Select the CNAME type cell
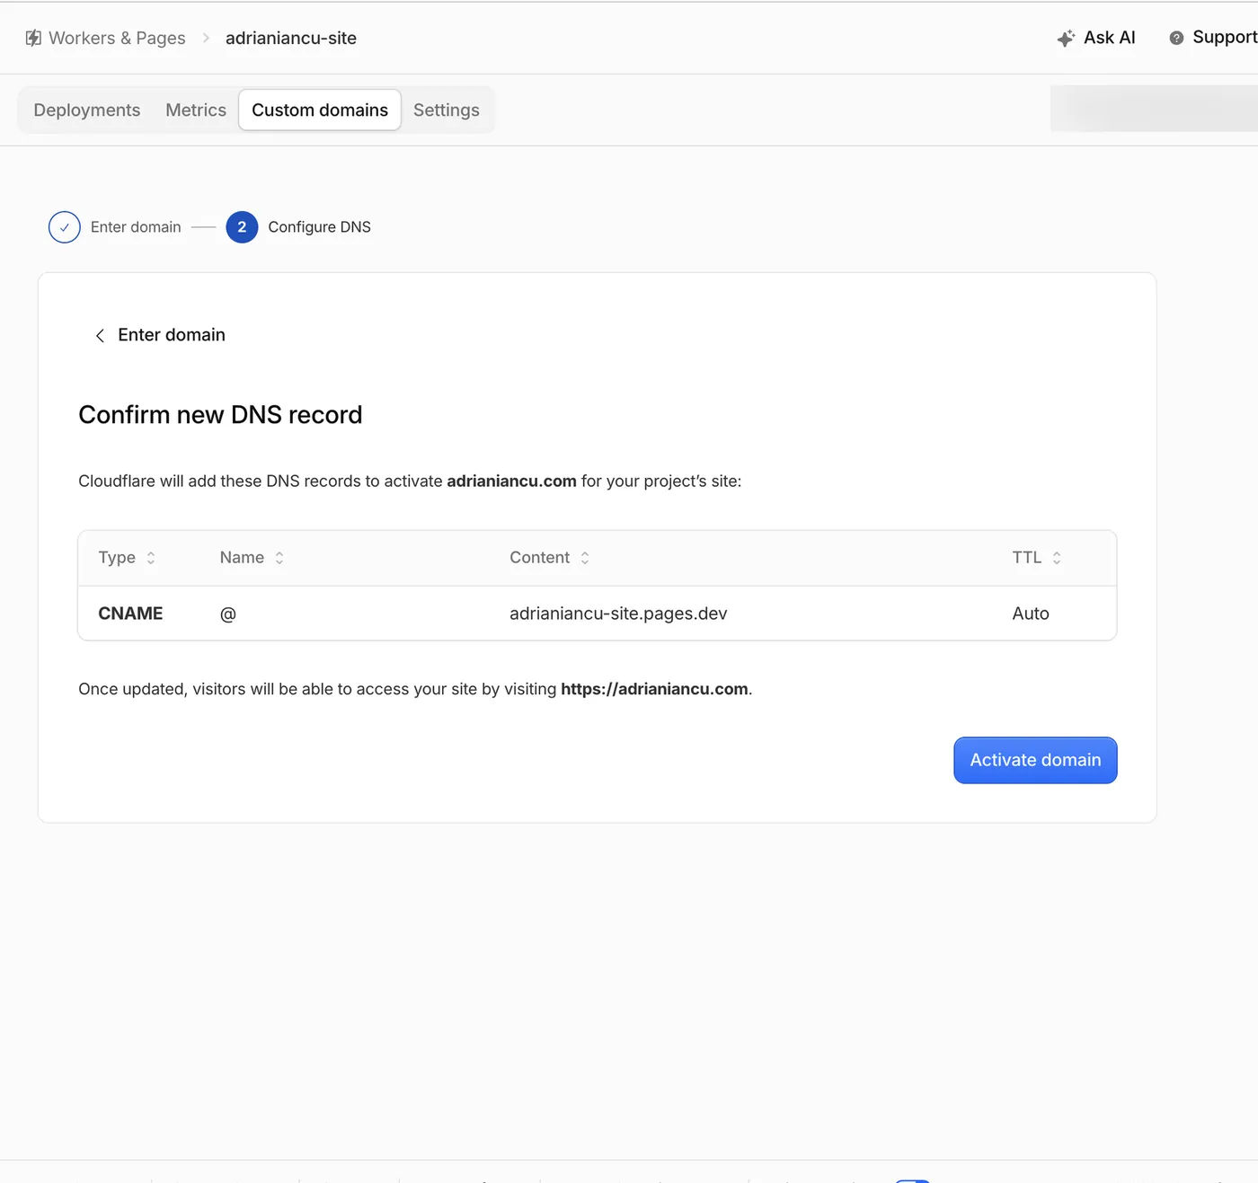The image size is (1258, 1183). click(130, 614)
